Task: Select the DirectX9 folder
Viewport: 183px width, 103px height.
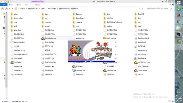Action: (x=139, y=14)
